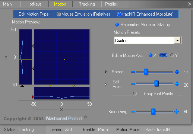Decrease Edit Point with minus icon
193x134 pixels.
point(133,84)
